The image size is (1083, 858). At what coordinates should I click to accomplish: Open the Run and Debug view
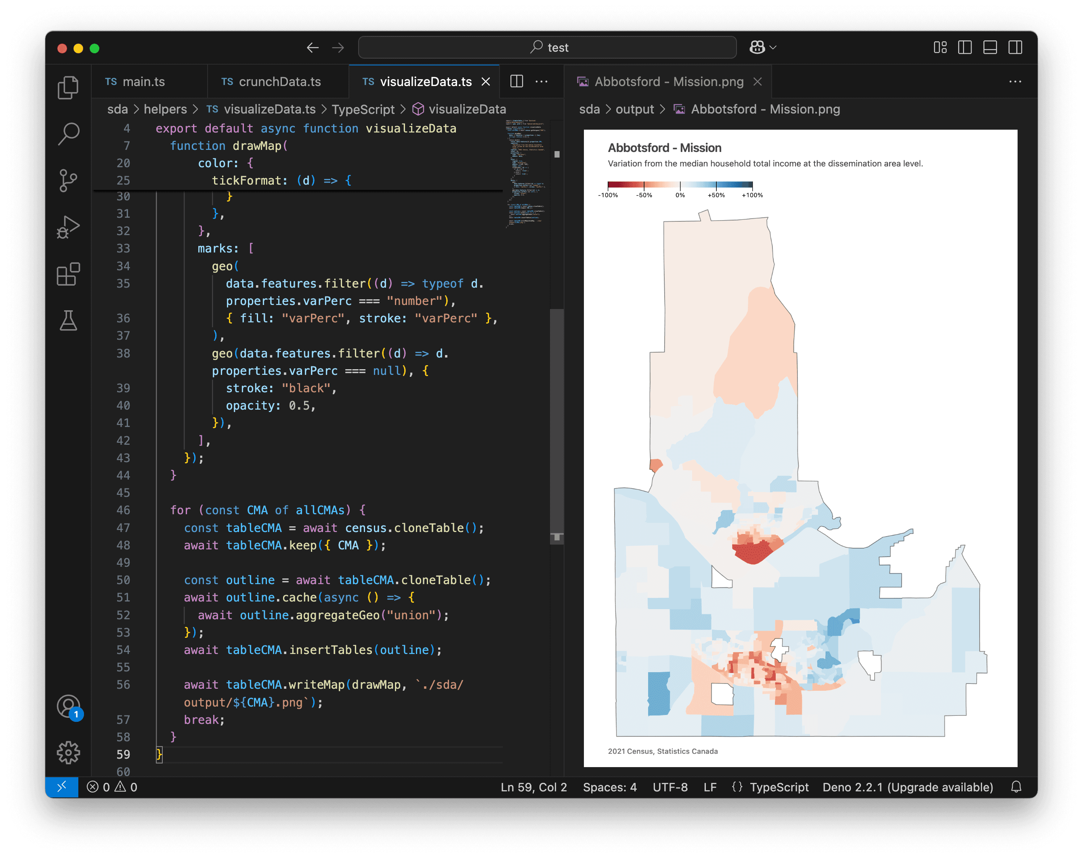click(x=68, y=227)
